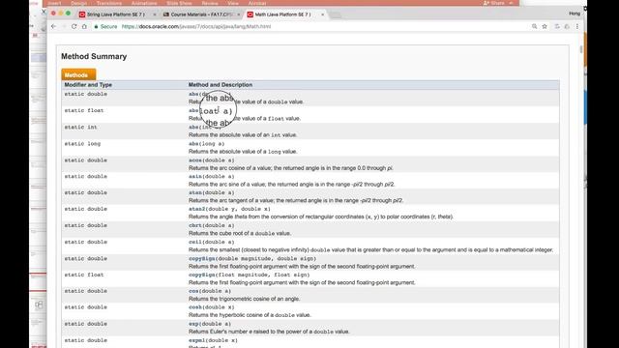Viewport: 619px width, 348px height.
Task: Open the Transitions tab in PowerPoint window
Action: 109,3
